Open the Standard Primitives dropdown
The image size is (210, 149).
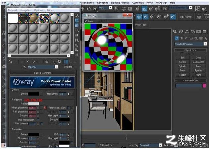(205, 44)
